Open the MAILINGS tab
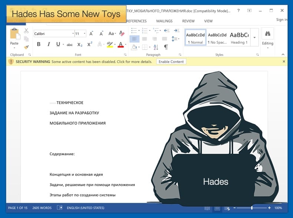 tap(164, 21)
